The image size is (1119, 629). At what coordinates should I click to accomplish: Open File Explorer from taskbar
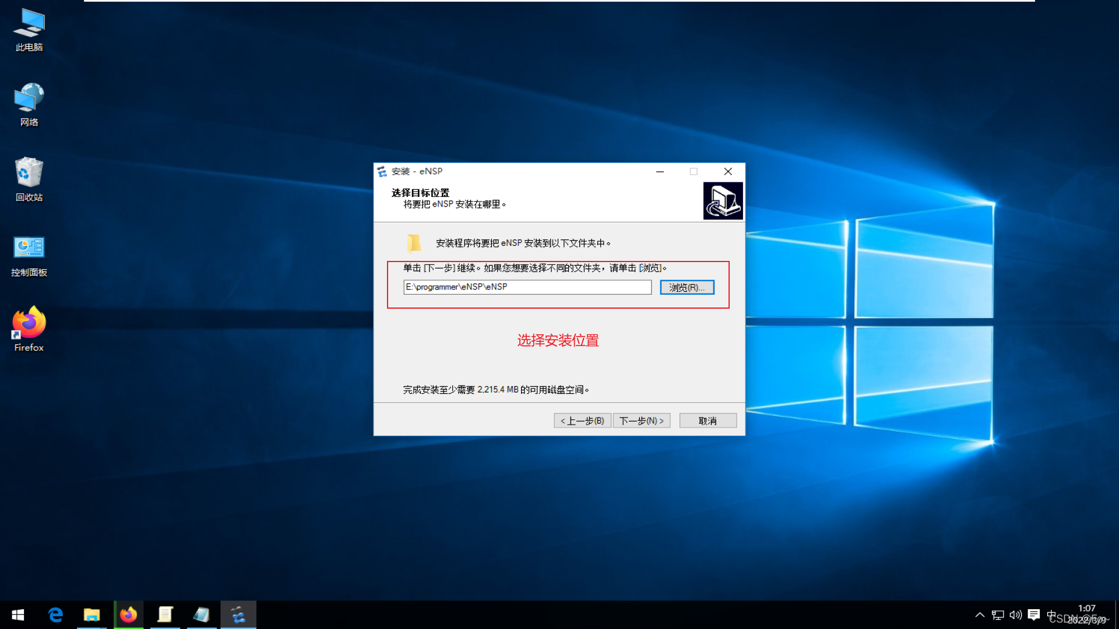[92, 615]
